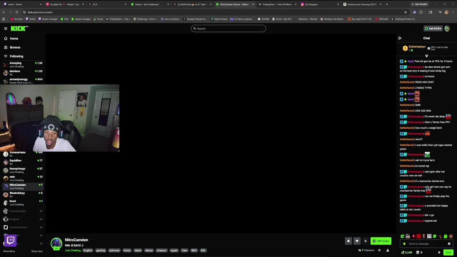
Task: Open KennyHoopz channel in sidebar
Action: click(23, 170)
